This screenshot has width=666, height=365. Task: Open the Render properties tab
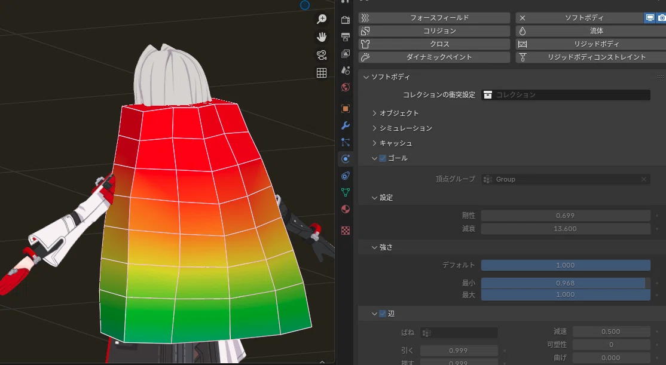[x=346, y=20]
